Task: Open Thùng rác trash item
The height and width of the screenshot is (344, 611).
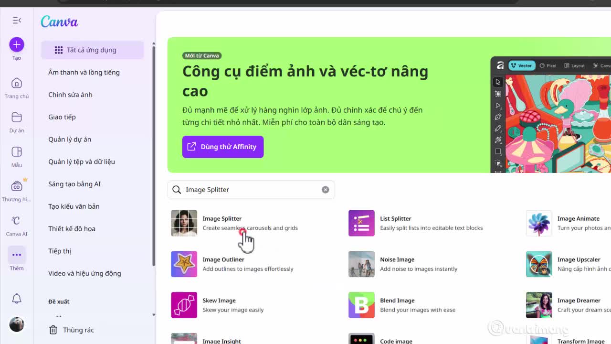Action: click(x=72, y=330)
